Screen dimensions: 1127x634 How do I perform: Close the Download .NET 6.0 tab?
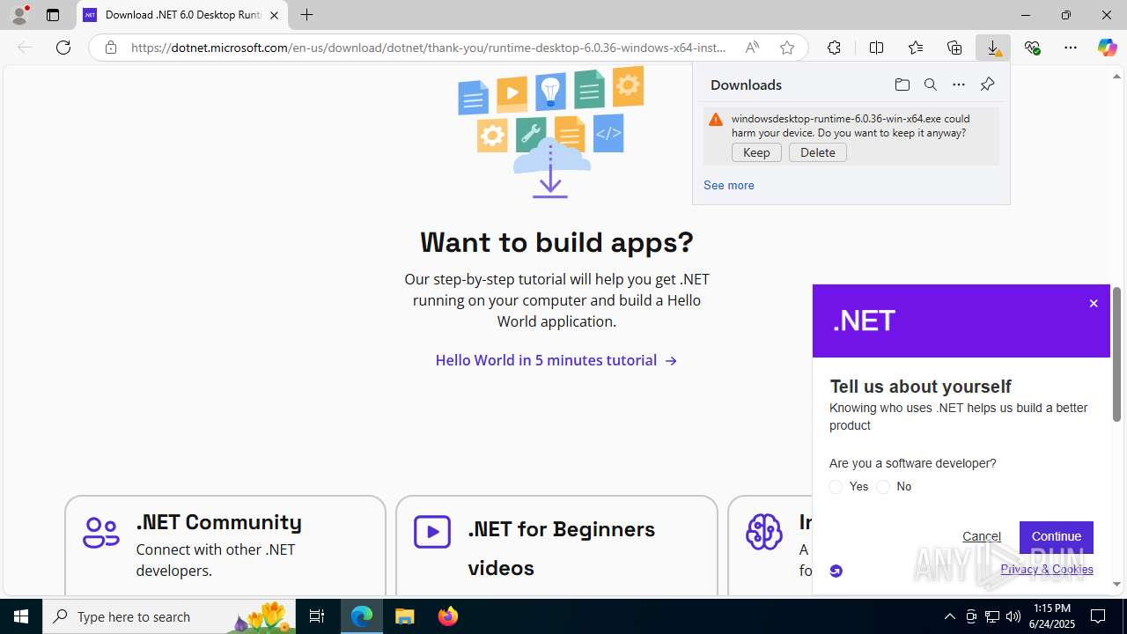tap(274, 15)
